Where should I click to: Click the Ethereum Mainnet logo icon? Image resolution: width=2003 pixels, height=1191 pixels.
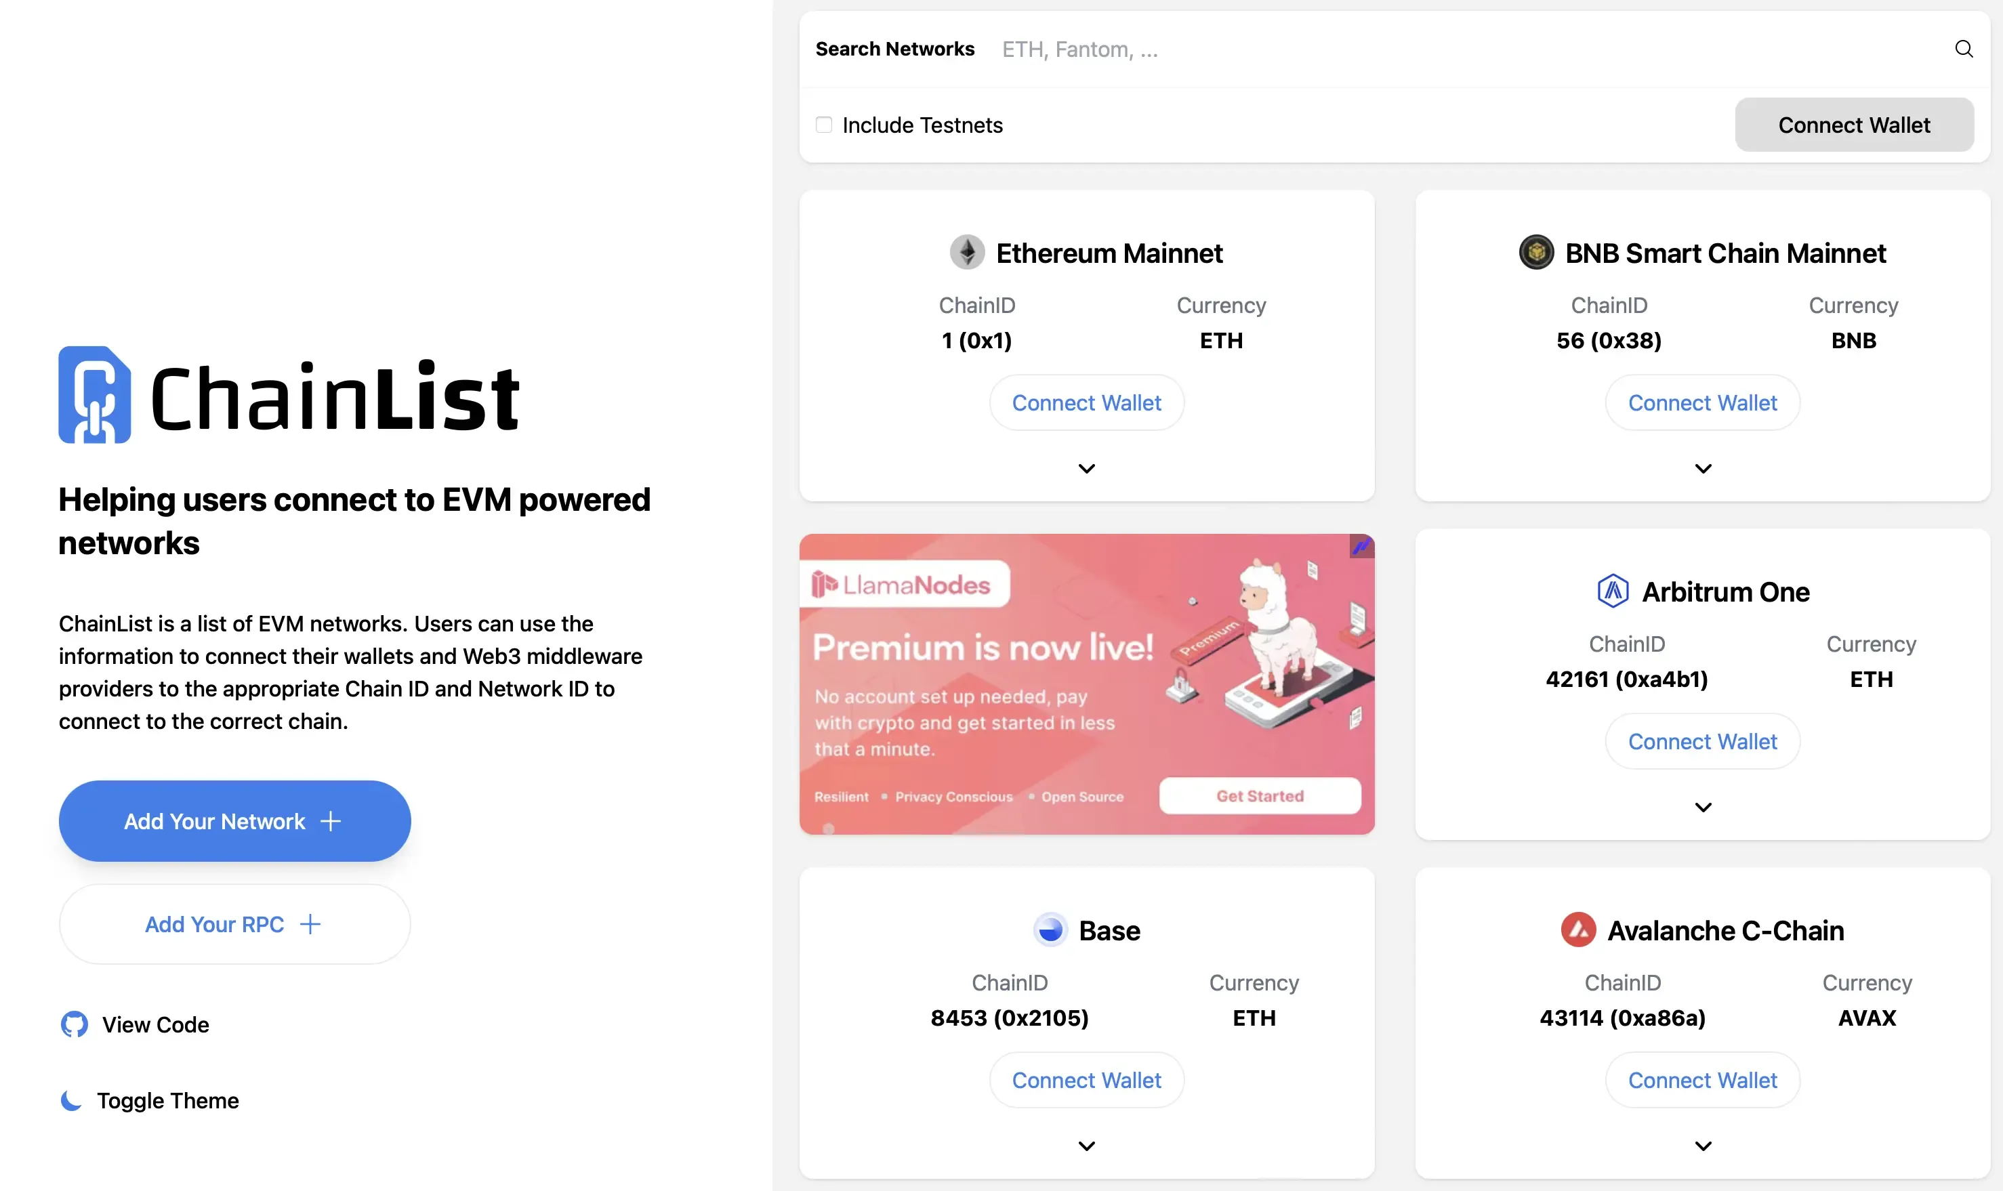tap(967, 253)
